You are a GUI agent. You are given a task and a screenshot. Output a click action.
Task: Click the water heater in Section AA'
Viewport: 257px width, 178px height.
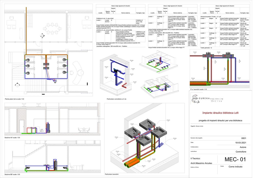(x=48, y=128)
